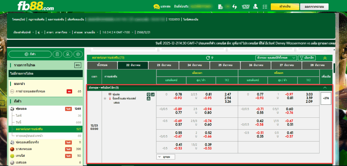The width and height of the screenshot is (347, 166).
Task: Expand the ลูกมุม corners dropdown
Action: [x=166, y=157]
